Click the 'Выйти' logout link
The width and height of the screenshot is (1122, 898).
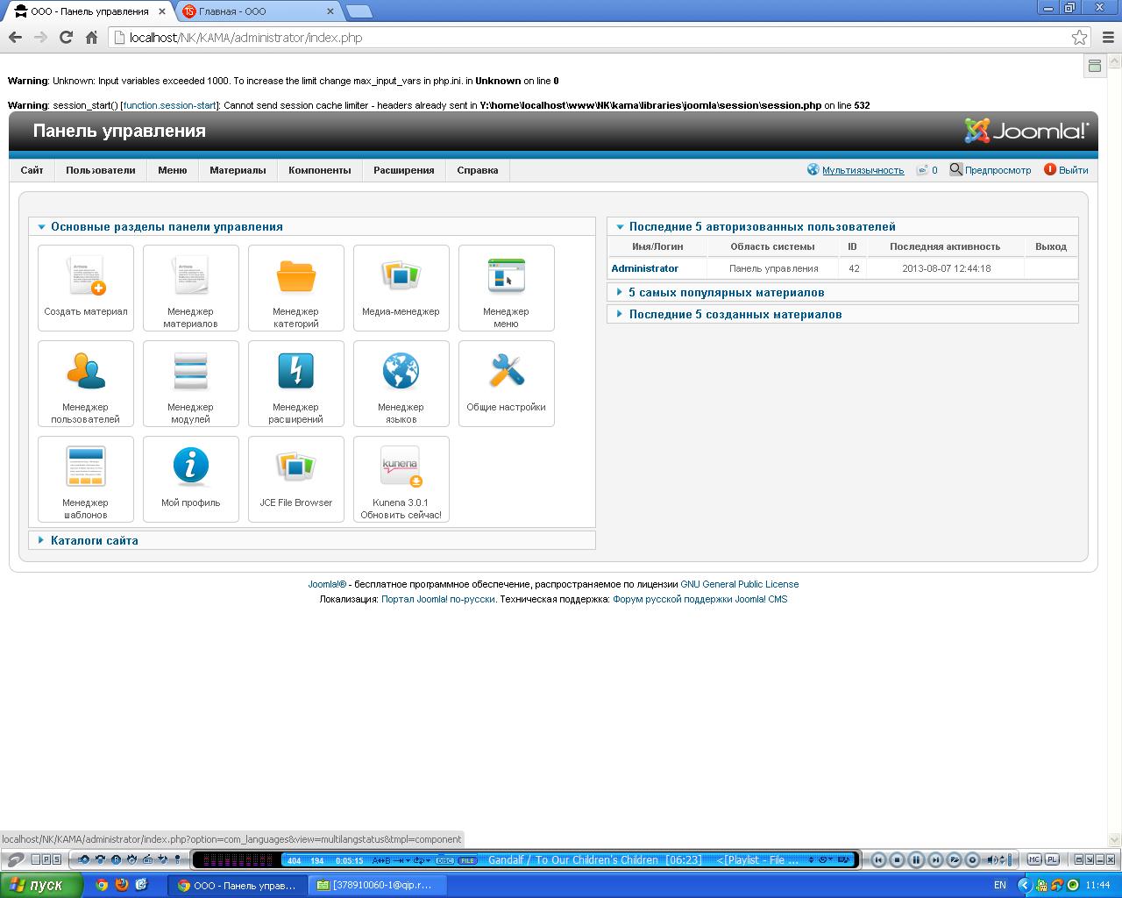pos(1072,170)
